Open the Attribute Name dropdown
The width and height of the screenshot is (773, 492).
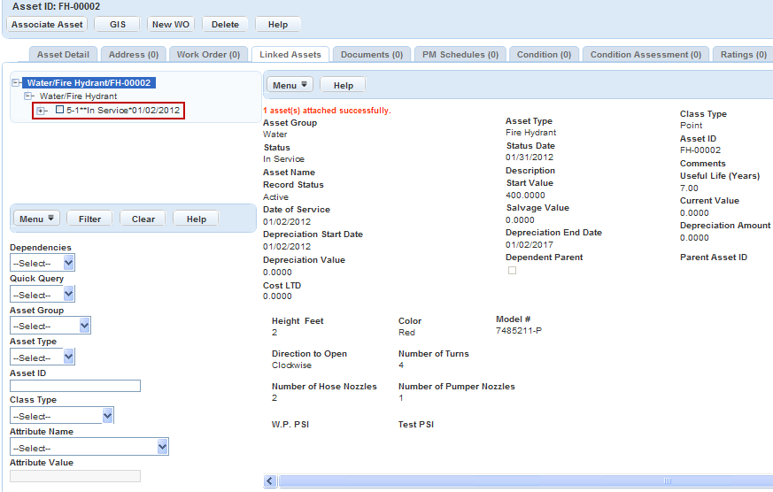pos(89,448)
